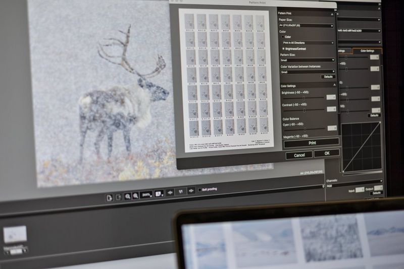Click Defaults button above the tone curve
404x269 pixels.
coord(374,115)
